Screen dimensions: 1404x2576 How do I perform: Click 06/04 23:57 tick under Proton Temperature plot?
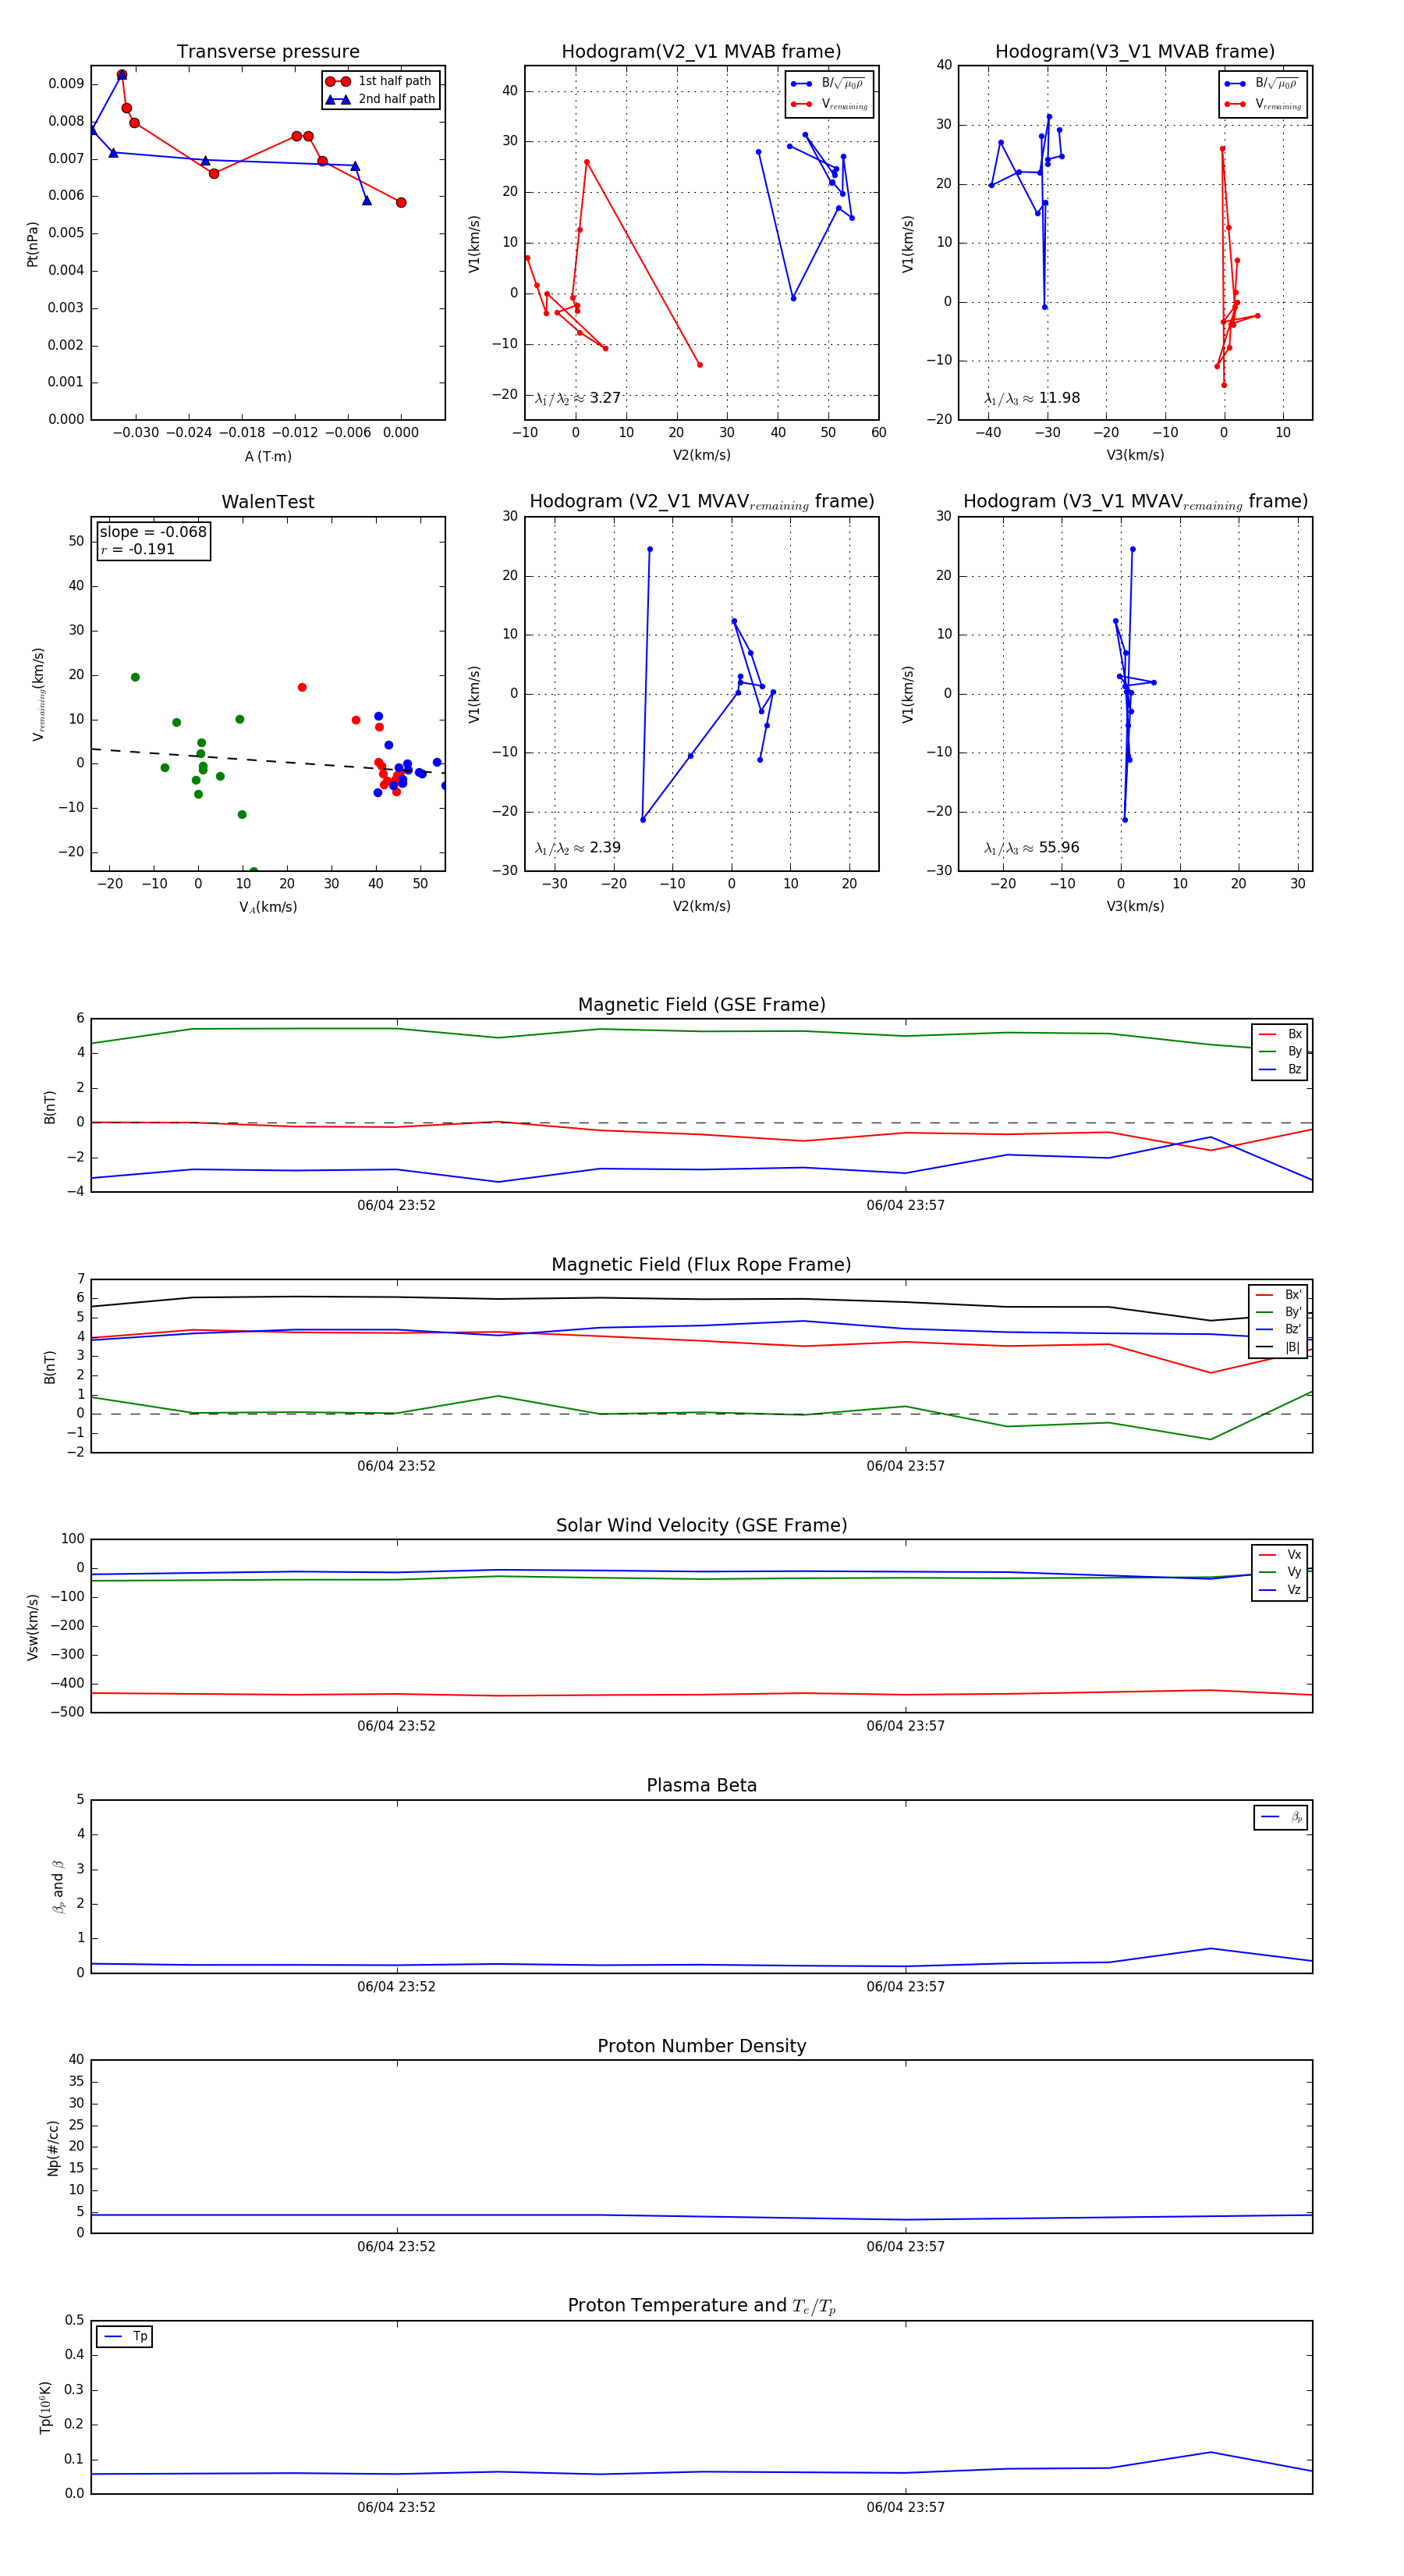[906, 2507]
